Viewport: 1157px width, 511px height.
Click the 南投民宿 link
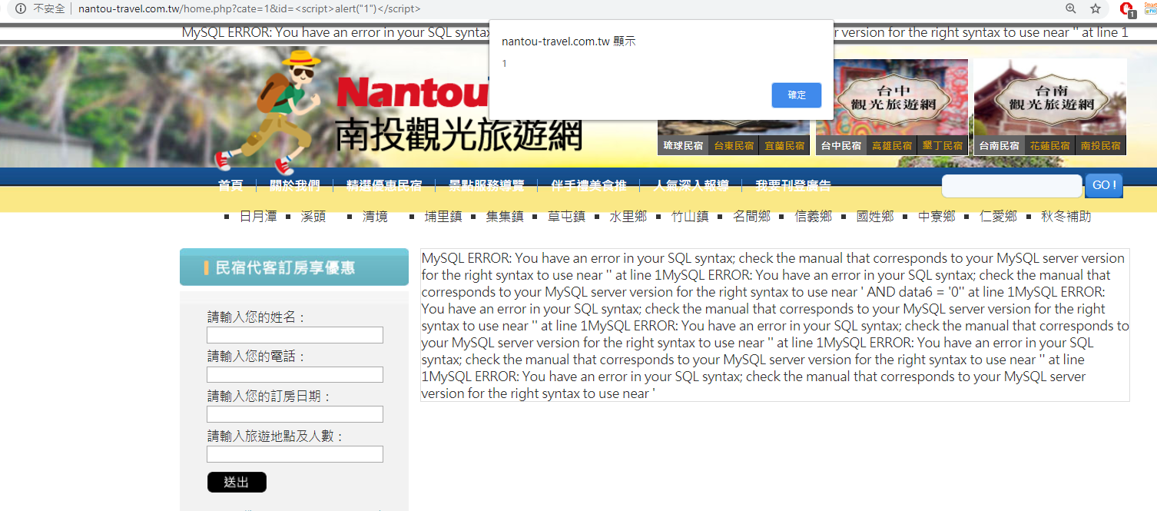[1100, 145]
